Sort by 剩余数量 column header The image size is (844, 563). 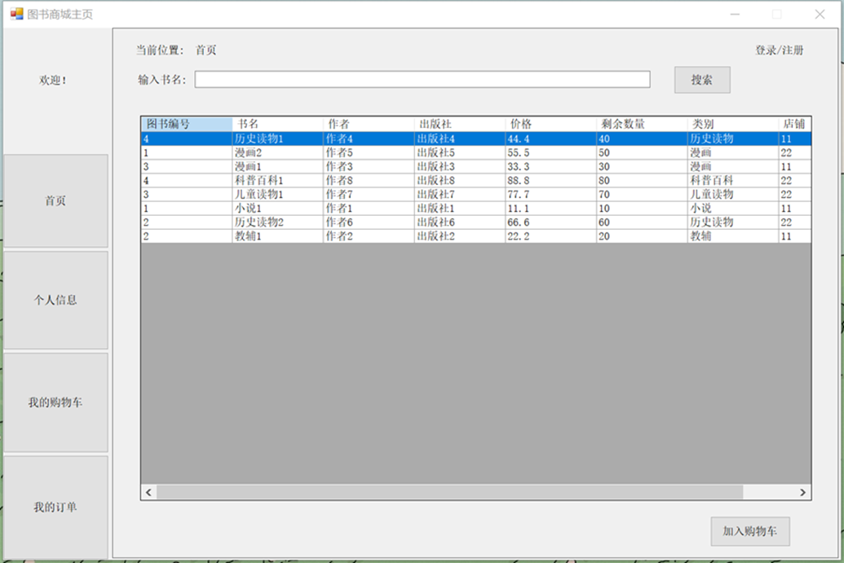[x=642, y=124]
